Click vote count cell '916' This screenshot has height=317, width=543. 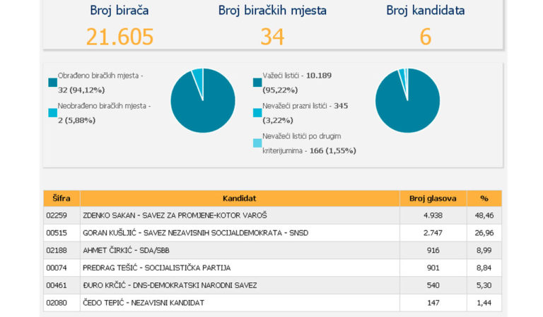click(x=433, y=250)
